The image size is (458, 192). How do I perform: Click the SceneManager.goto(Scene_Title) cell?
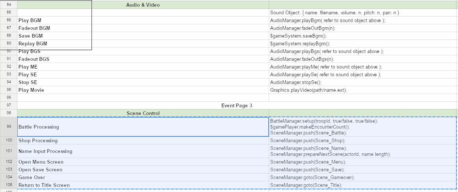[x=363, y=185]
